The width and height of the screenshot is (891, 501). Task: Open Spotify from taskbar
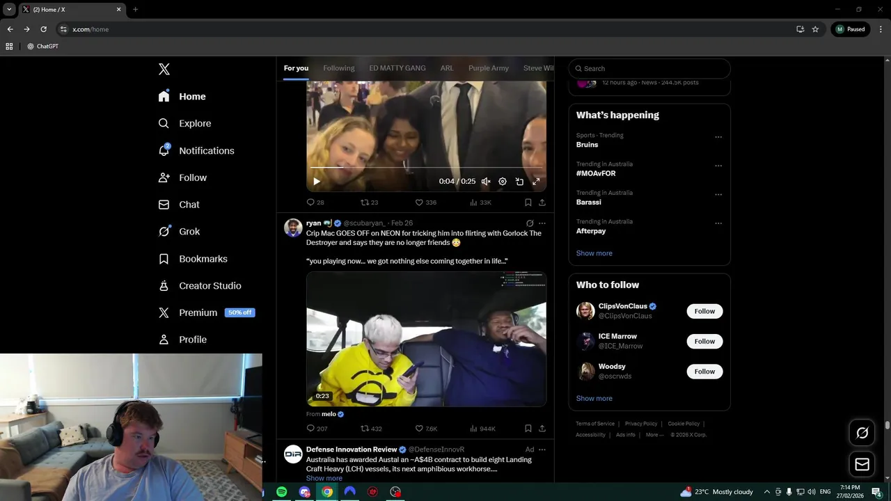[281, 492]
